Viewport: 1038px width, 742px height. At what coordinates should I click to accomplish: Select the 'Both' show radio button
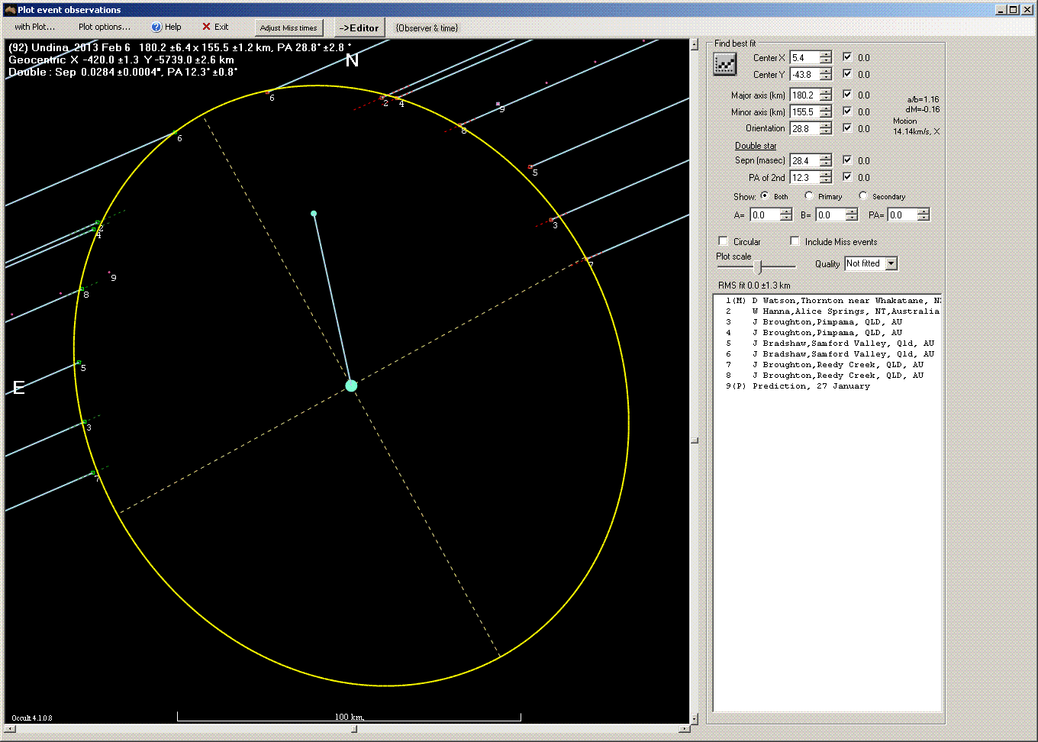point(765,195)
